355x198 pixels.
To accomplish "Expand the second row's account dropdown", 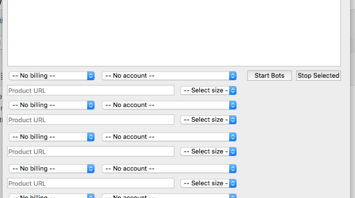I will pos(169,105).
